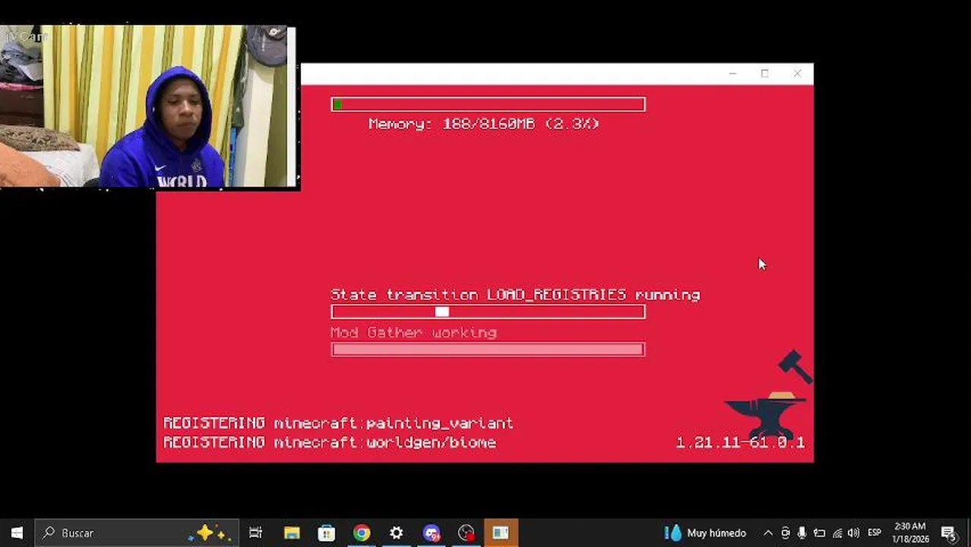This screenshot has width=971, height=547.
Task: Maximize the Forge loading window
Action: click(x=764, y=74)
